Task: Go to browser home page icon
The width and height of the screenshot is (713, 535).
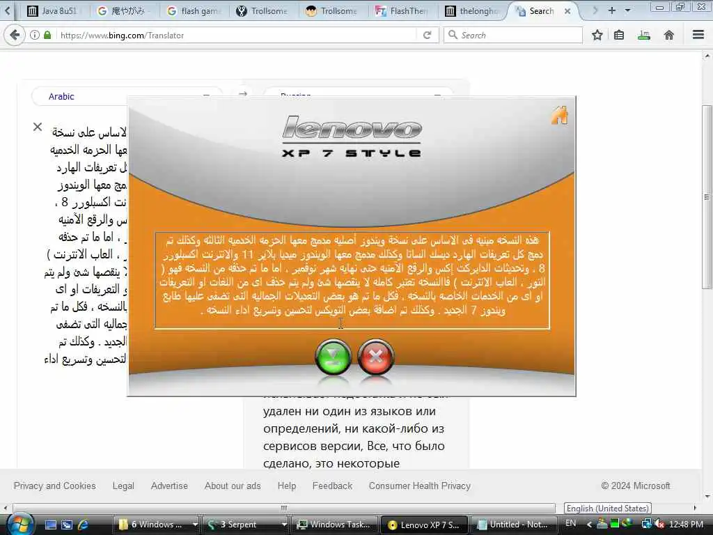Action: coord(669,35)
